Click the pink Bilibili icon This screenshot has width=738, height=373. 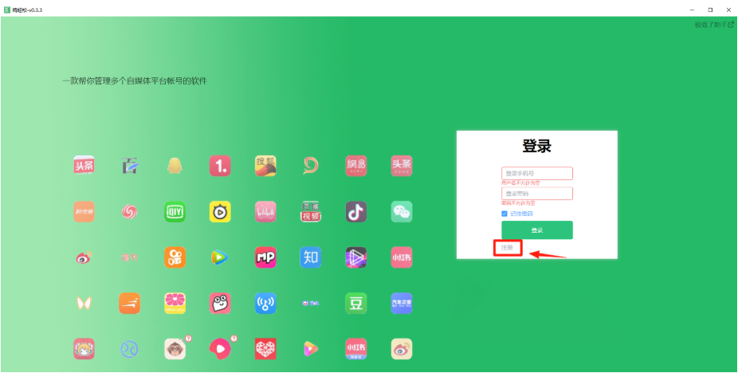click(265, 211)
